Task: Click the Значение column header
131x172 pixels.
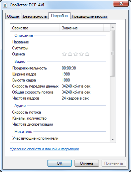Action: pos(82,28)
